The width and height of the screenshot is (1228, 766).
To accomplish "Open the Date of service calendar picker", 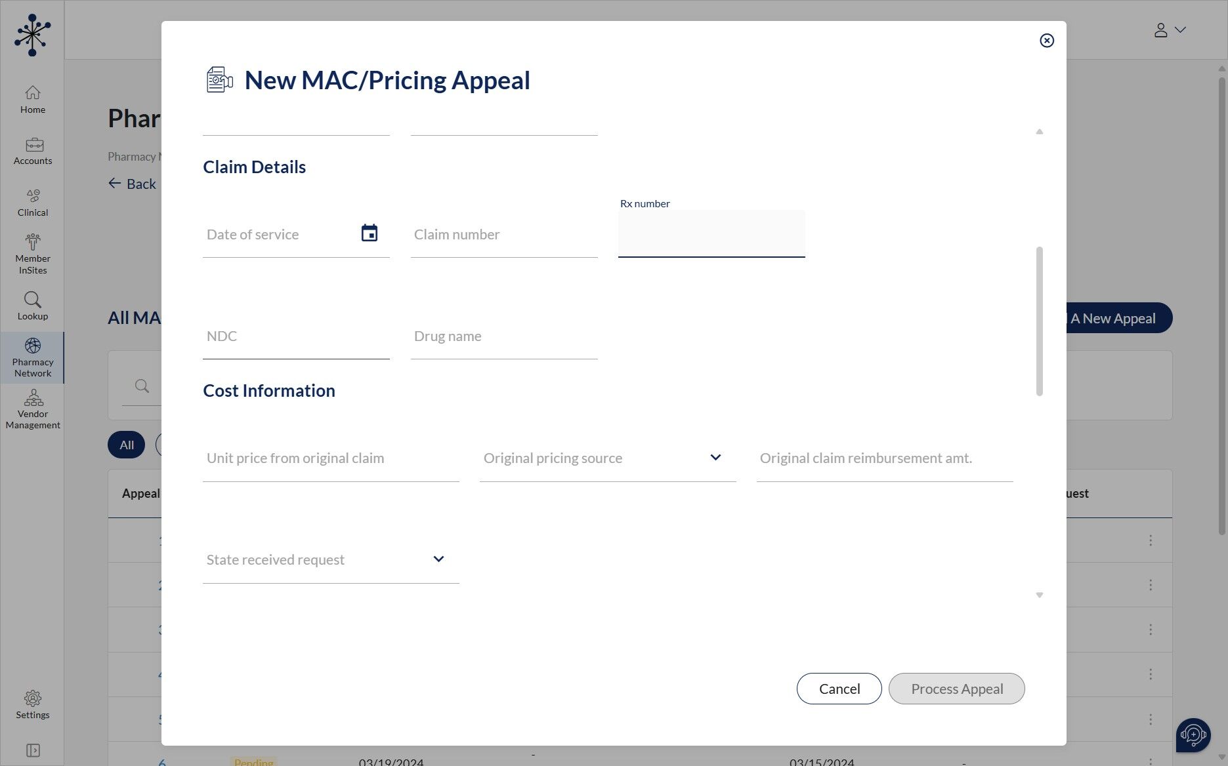I will tap(369, 233).
